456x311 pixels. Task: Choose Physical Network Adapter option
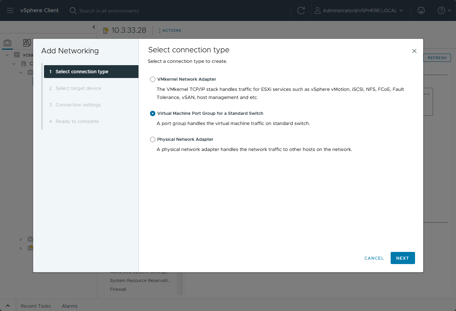[x=153, y=139]
